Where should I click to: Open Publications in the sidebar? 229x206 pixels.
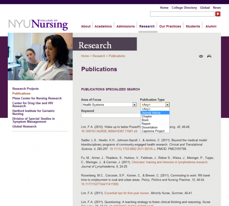pos(21,94)
